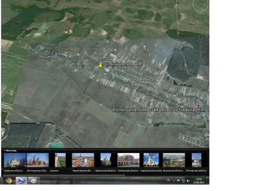255x191 pixels.
Task: Open Google Chrome from the taskbar
Action: [9, 180]
